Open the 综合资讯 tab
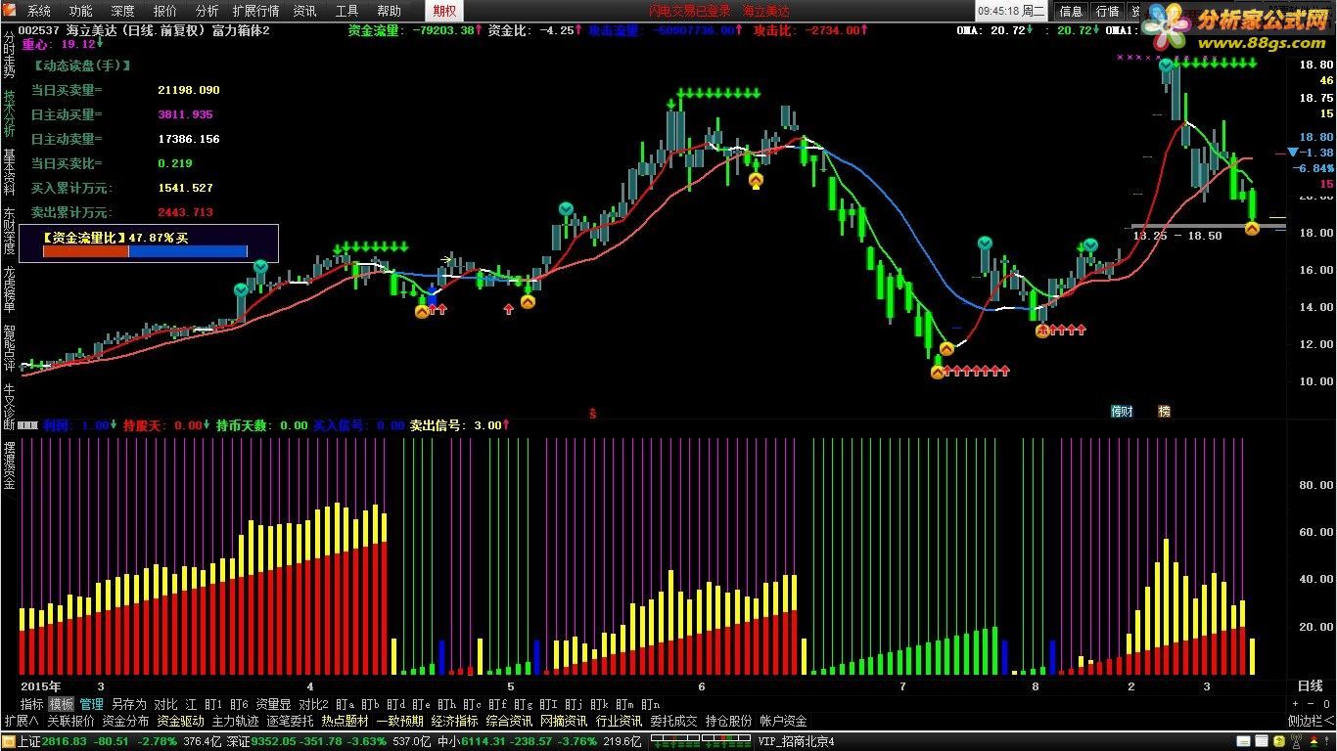 click(x=510, y=722)
